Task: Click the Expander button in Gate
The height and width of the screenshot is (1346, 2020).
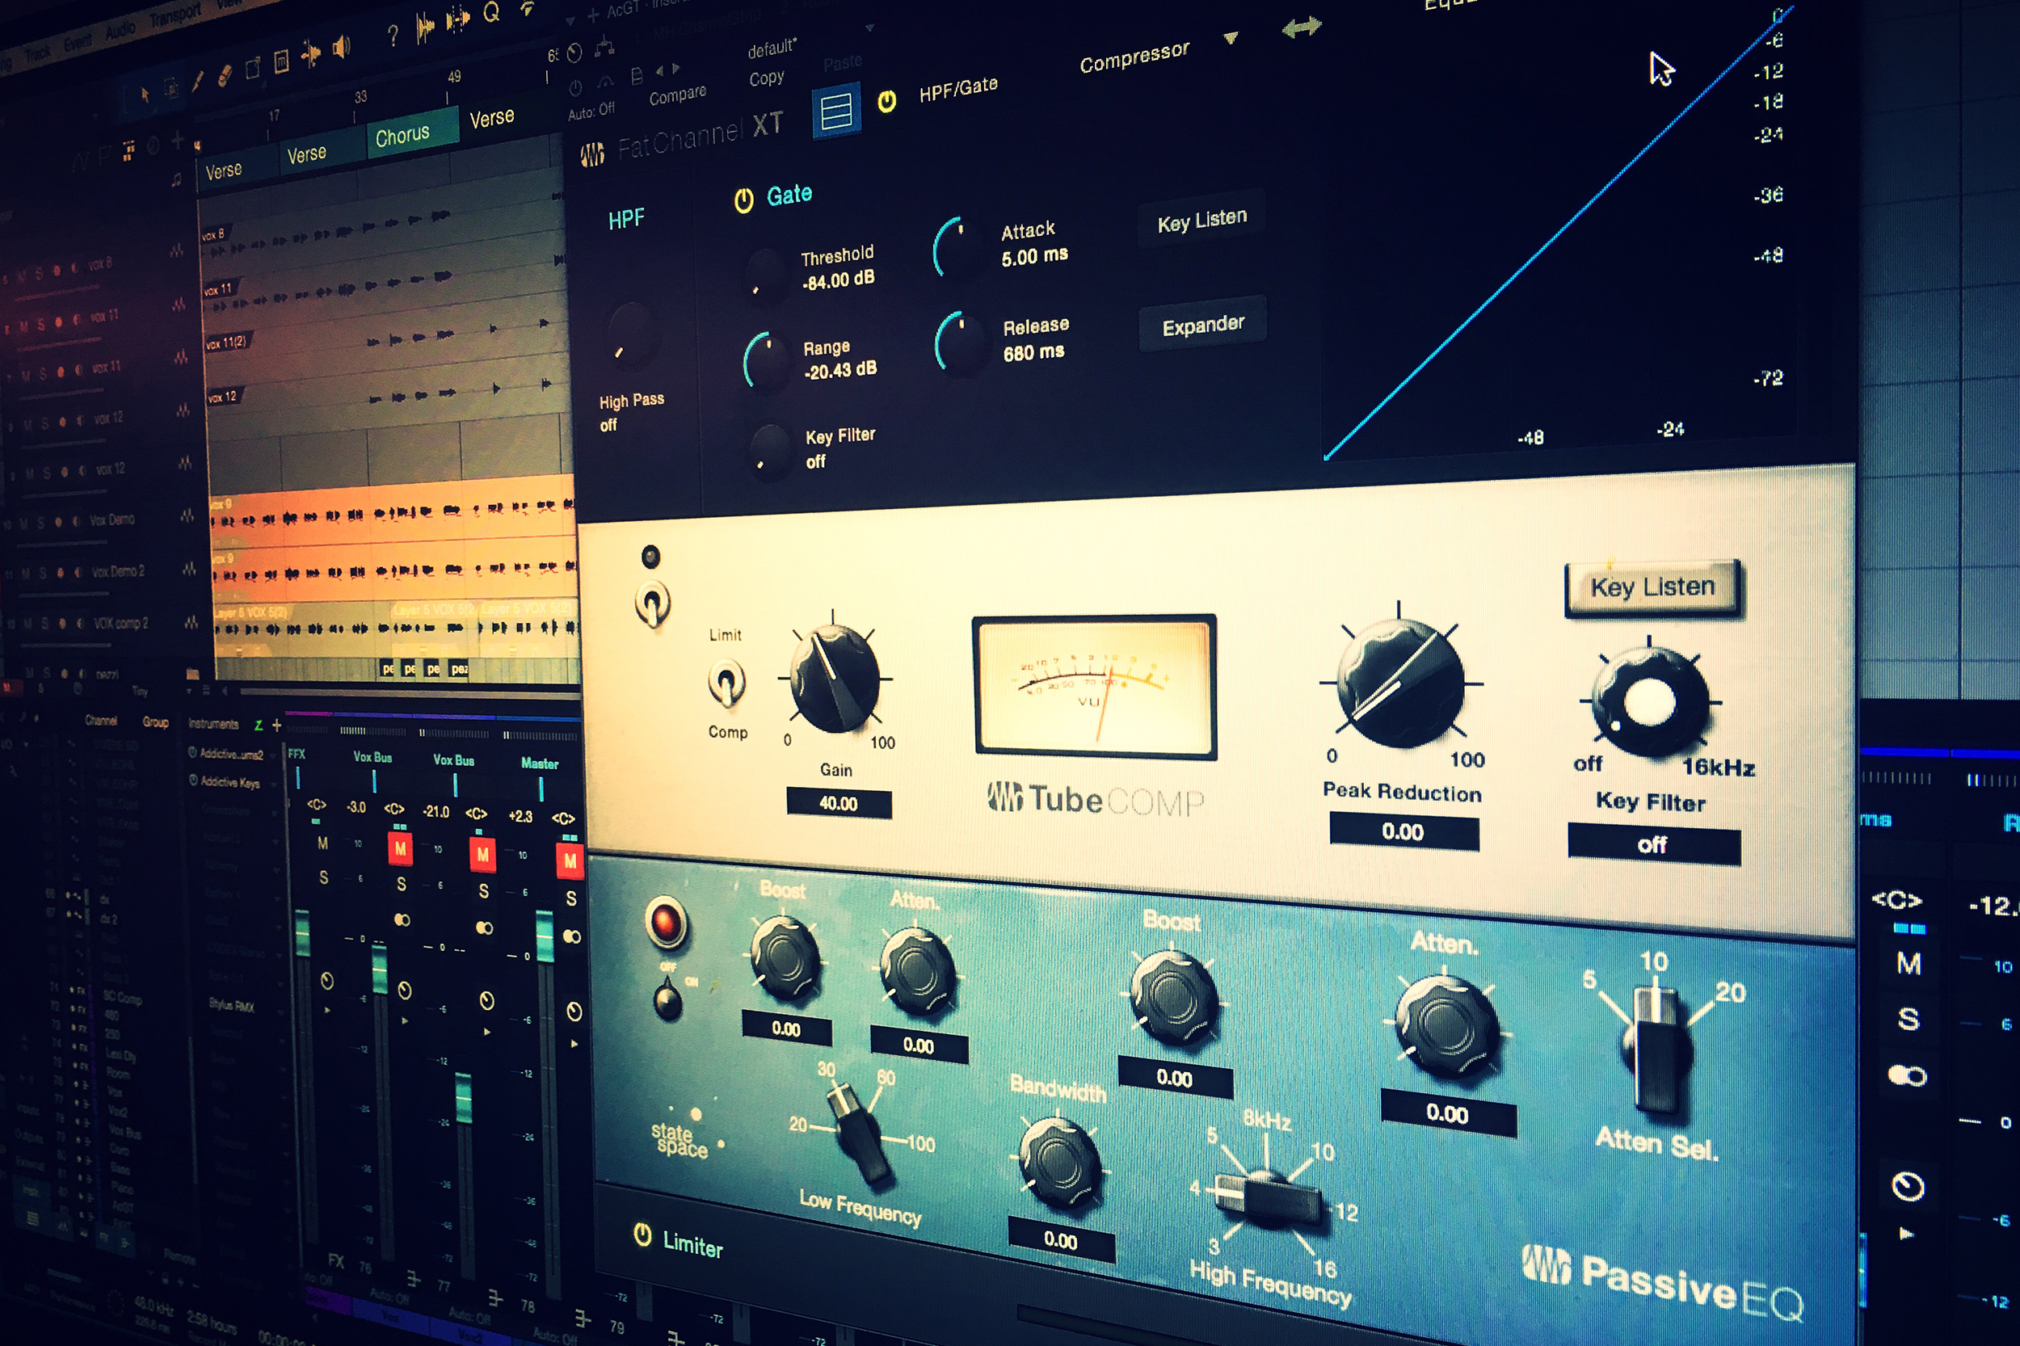Action: tap(1201, 326)
